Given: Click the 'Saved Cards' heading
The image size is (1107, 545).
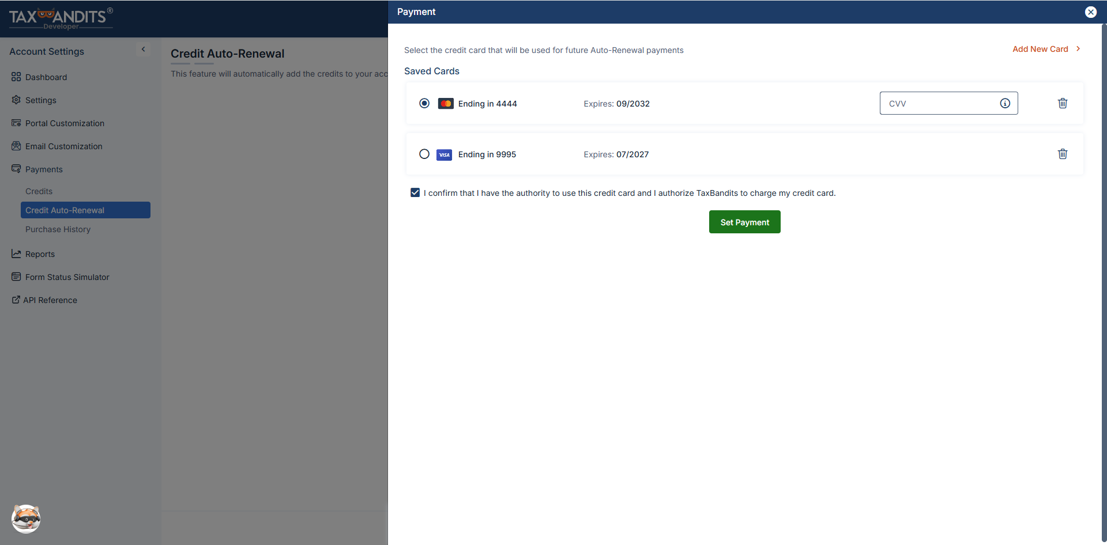Looking at the screenshot, I should tap(431, 71).
